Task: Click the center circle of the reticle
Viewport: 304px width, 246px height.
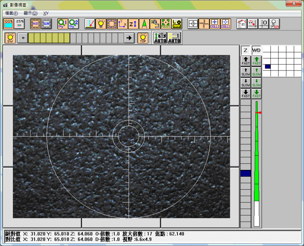Action: [x=128, y=136]
